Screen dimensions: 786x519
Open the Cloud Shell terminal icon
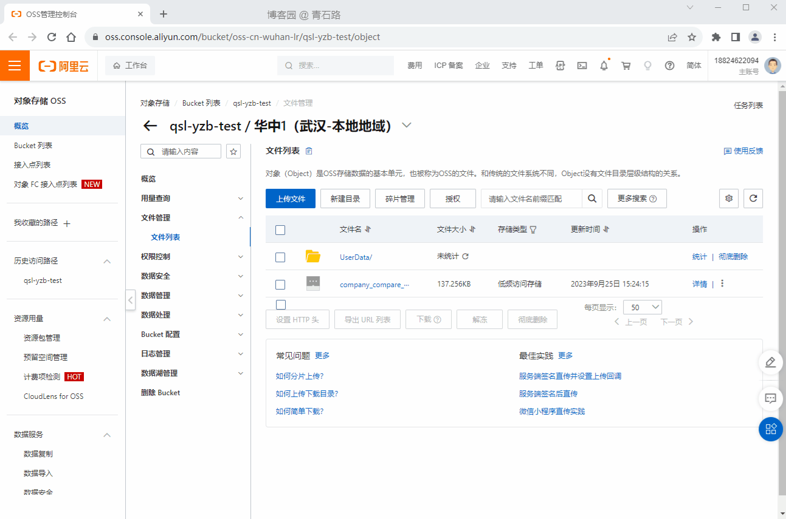pos(582,66)
